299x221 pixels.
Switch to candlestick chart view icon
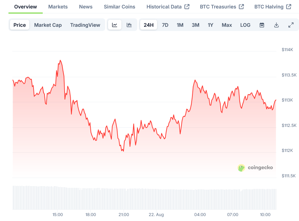129,25
